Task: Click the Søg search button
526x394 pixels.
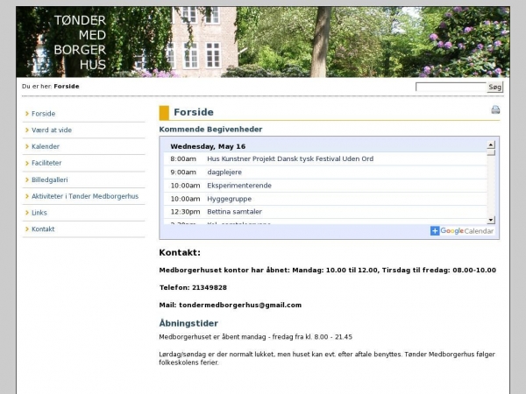Action: (x=494, y=87)
